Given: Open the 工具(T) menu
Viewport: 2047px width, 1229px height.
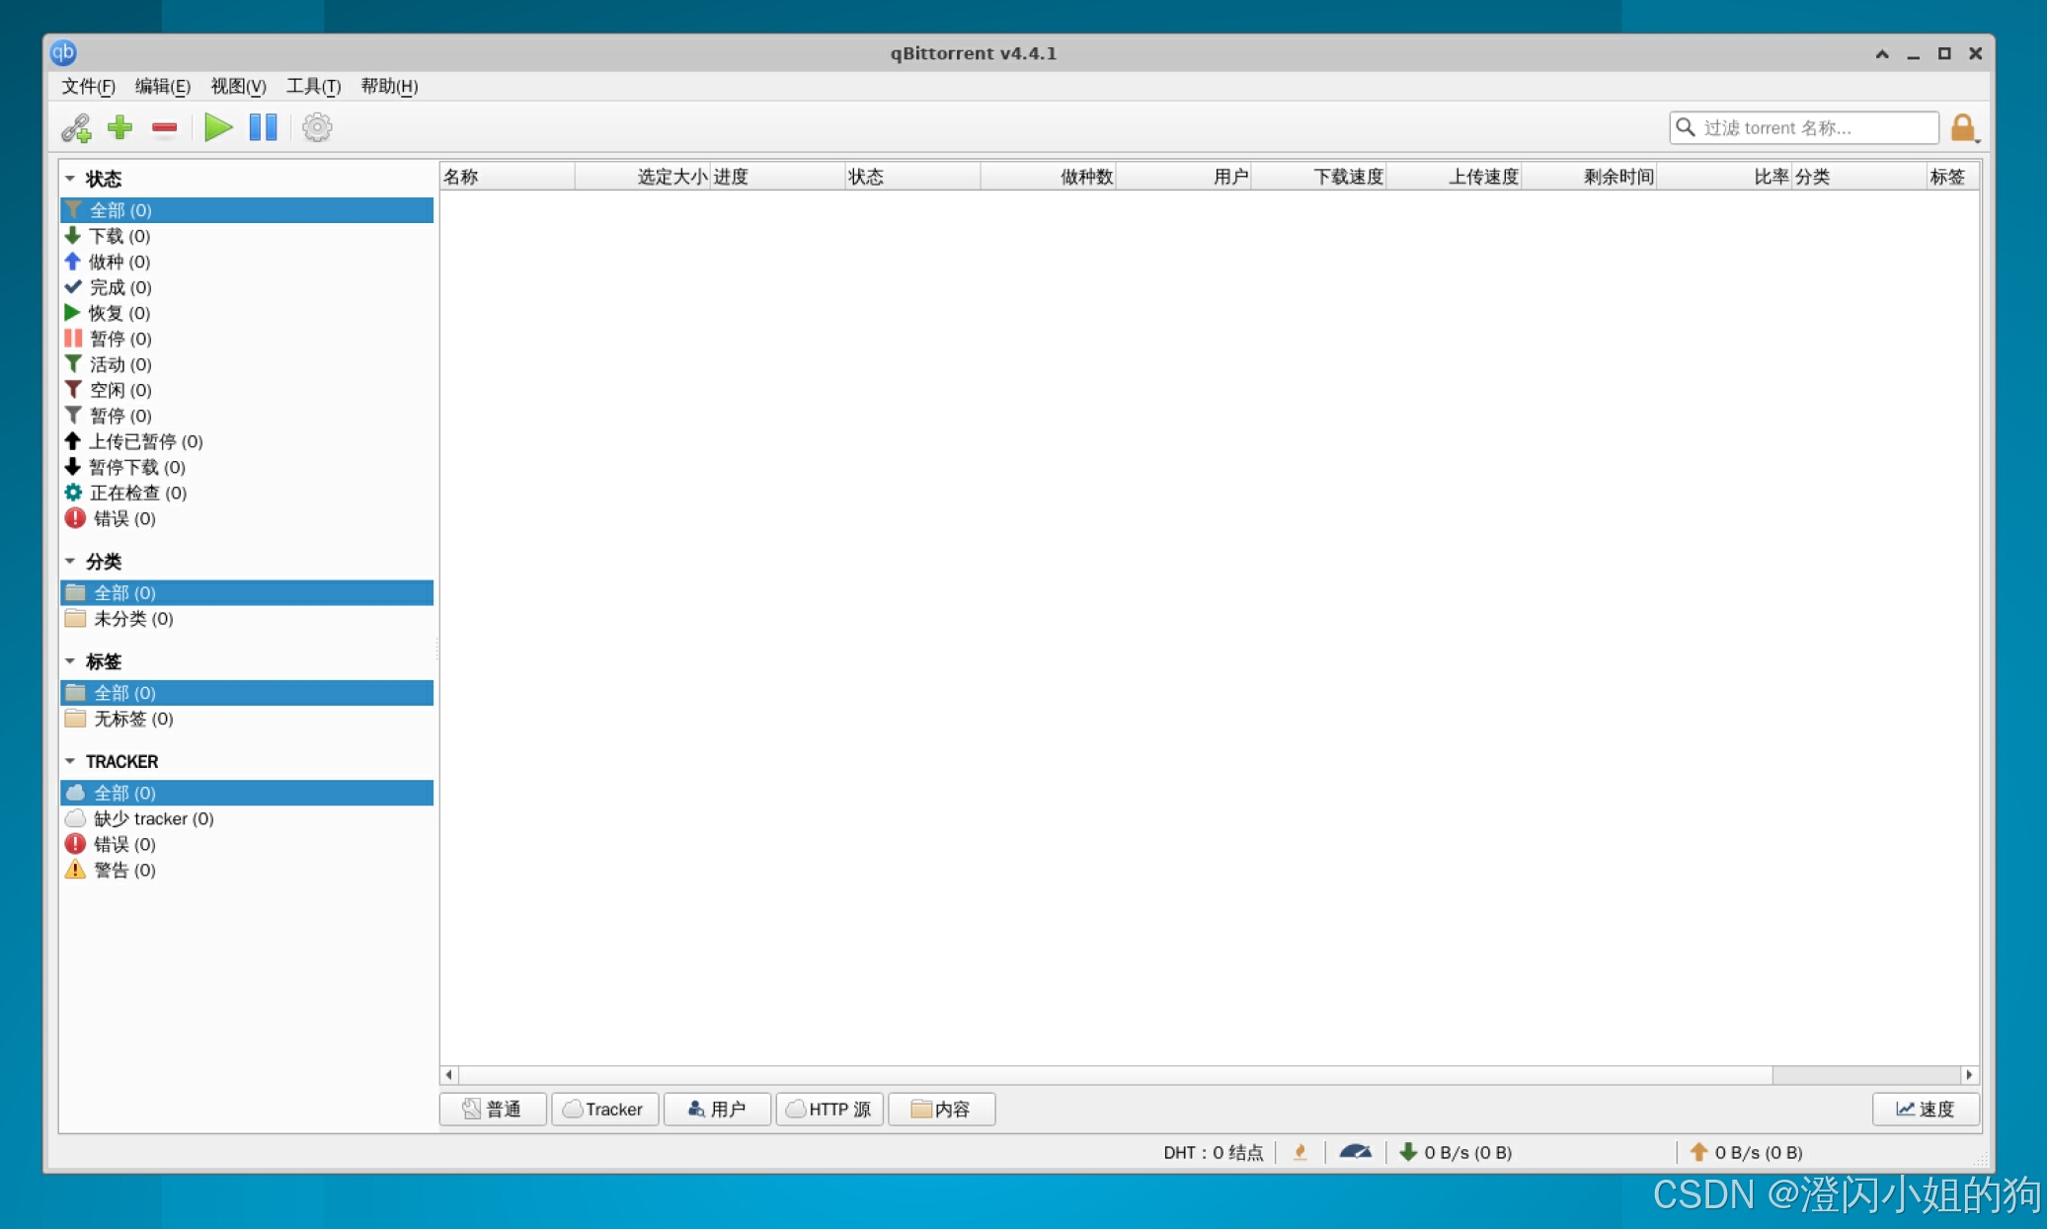Looking at the screenshot, I should pyautogui.click(x=313, y=86).
